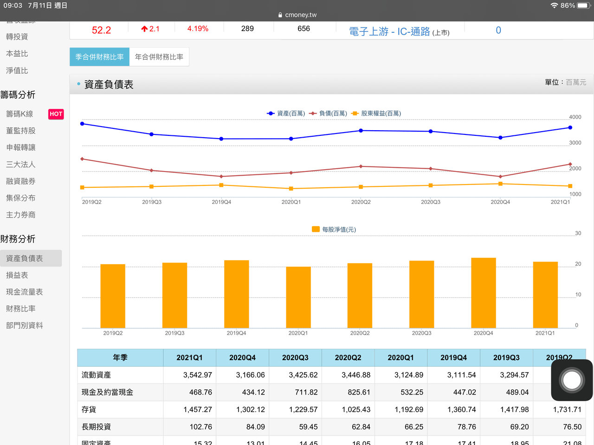Open 電子上游 - IC-通路 industry link
Viewport: 594px width, 445px height.
coord(389,32)
